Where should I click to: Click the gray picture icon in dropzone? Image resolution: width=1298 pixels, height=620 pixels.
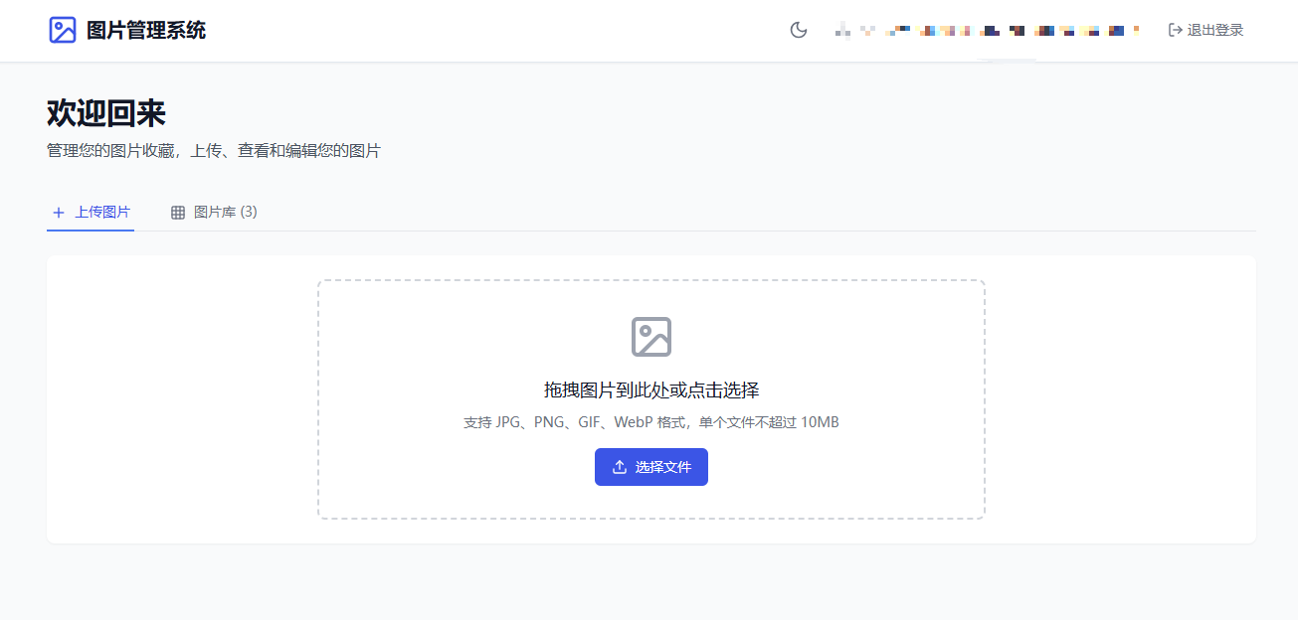651,337
